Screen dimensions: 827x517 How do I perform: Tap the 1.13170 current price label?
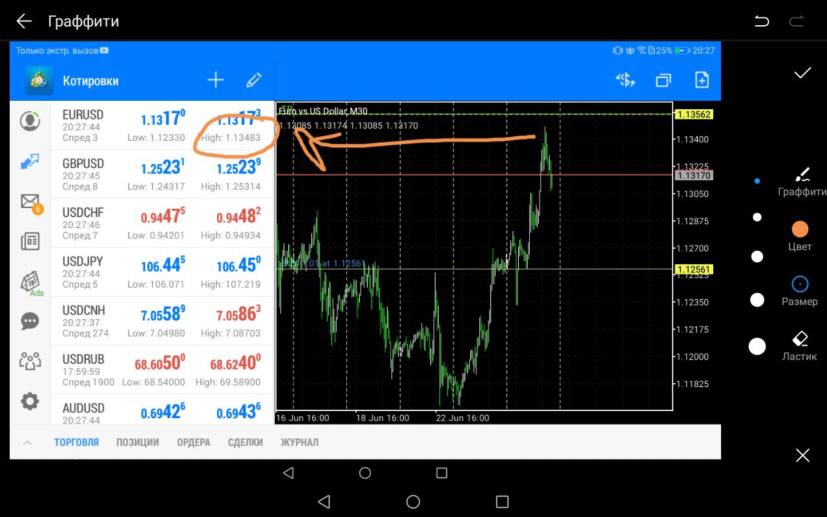click(693, 175)
